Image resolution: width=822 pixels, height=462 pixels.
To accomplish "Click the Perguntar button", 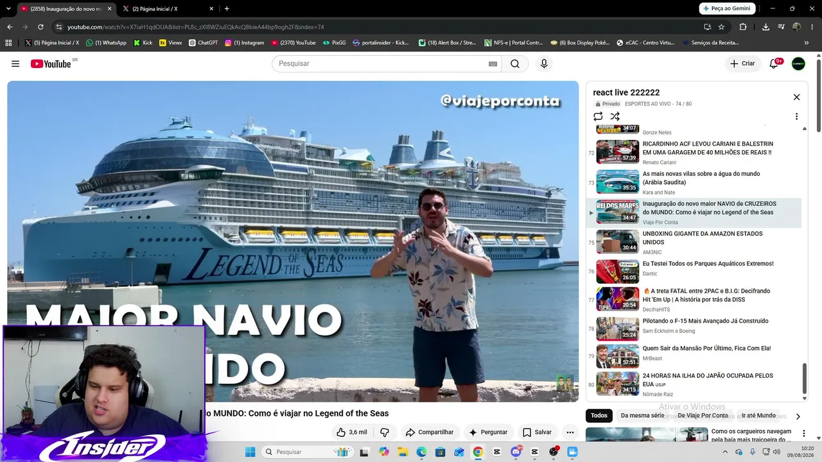I will coord(487,432).
